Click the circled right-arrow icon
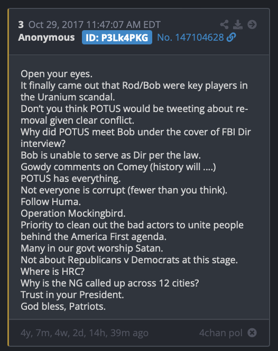The width and height of the screenshot is (278, 351). (x=252, y=24)
